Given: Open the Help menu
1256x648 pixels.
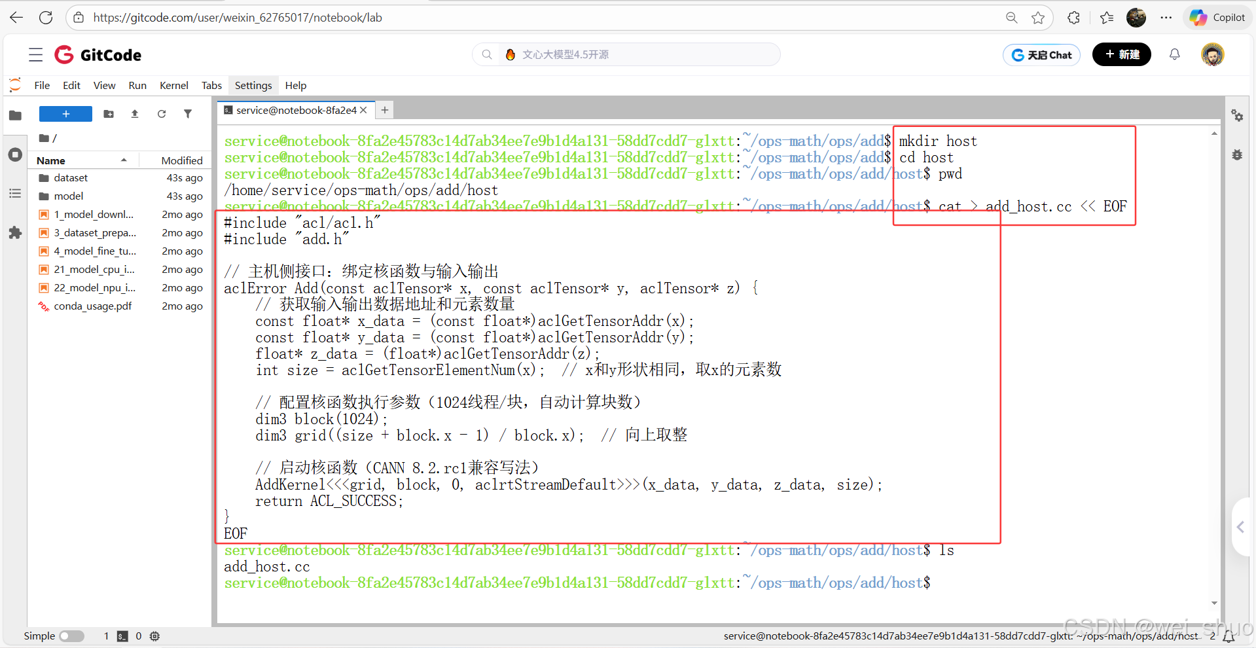Looking at the screenshot, I should pyautogui.click(x=296, y=85).
